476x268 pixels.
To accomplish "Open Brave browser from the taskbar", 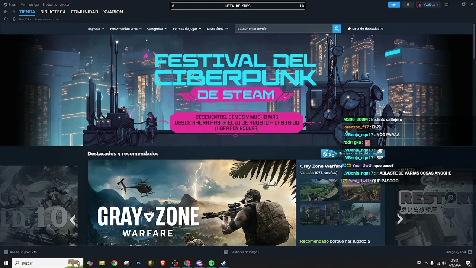I will click(x=163, y=263).
